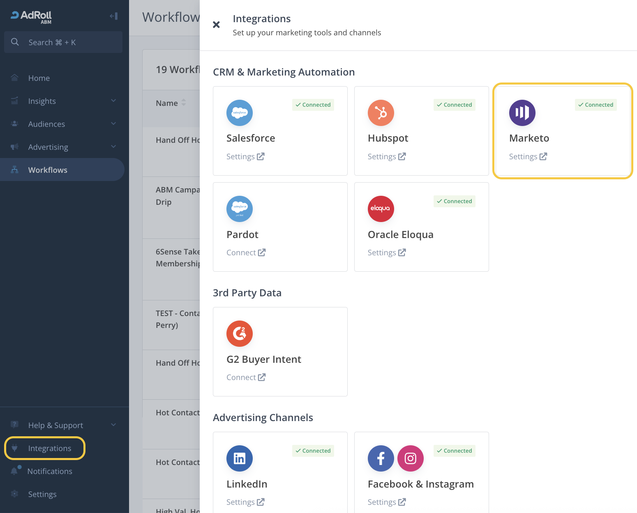Click the Salesforce cloud logo icon

tap(240, 113)
